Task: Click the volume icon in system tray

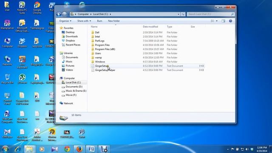Action: pos(247,149)
